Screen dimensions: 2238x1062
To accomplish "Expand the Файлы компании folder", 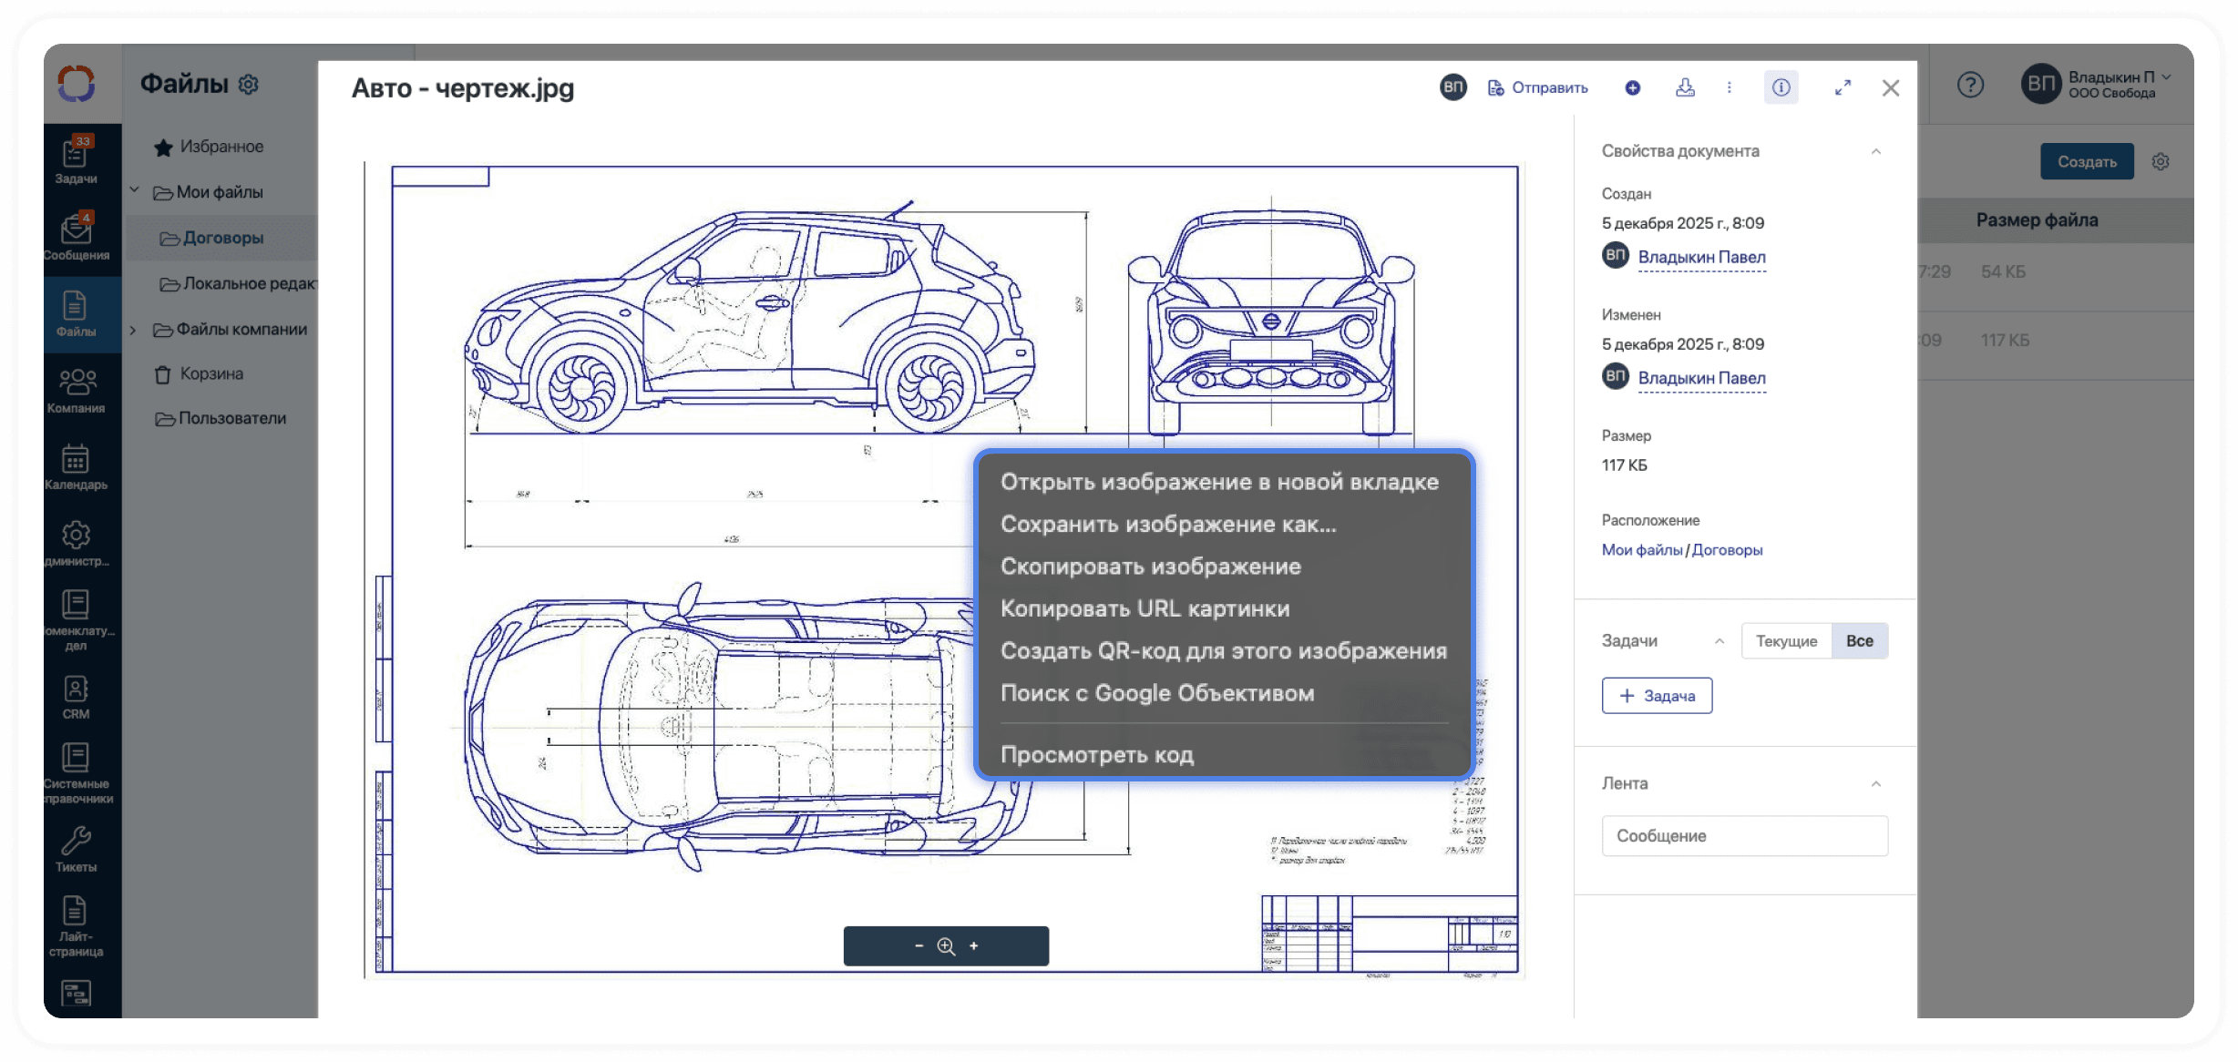I will click(x=133, y=330).
